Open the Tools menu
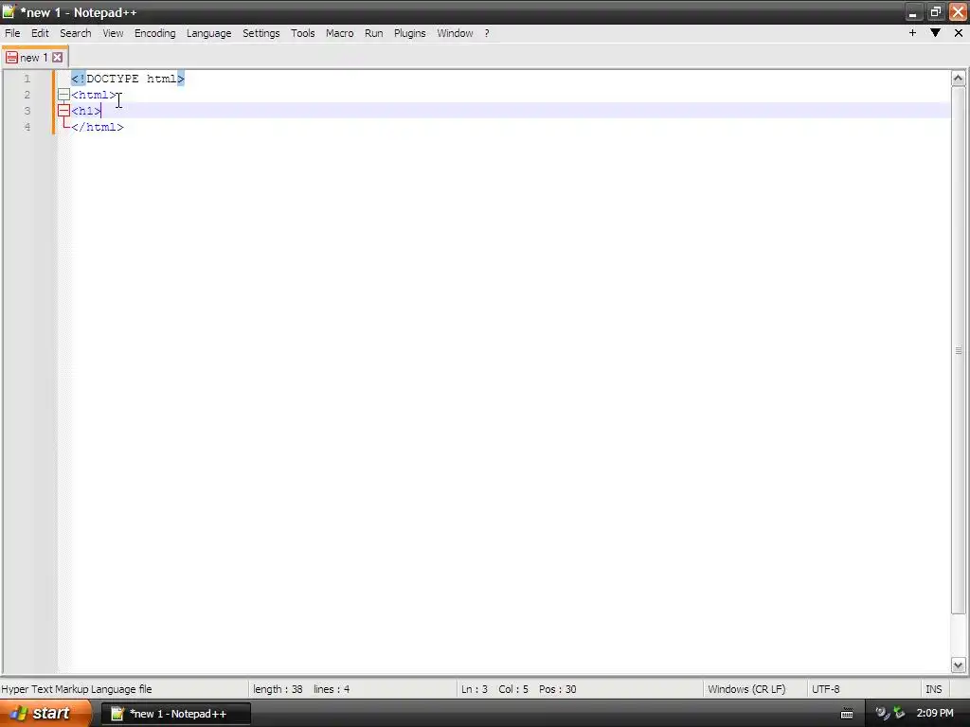 pyautogui.click(x=302, y=33)
